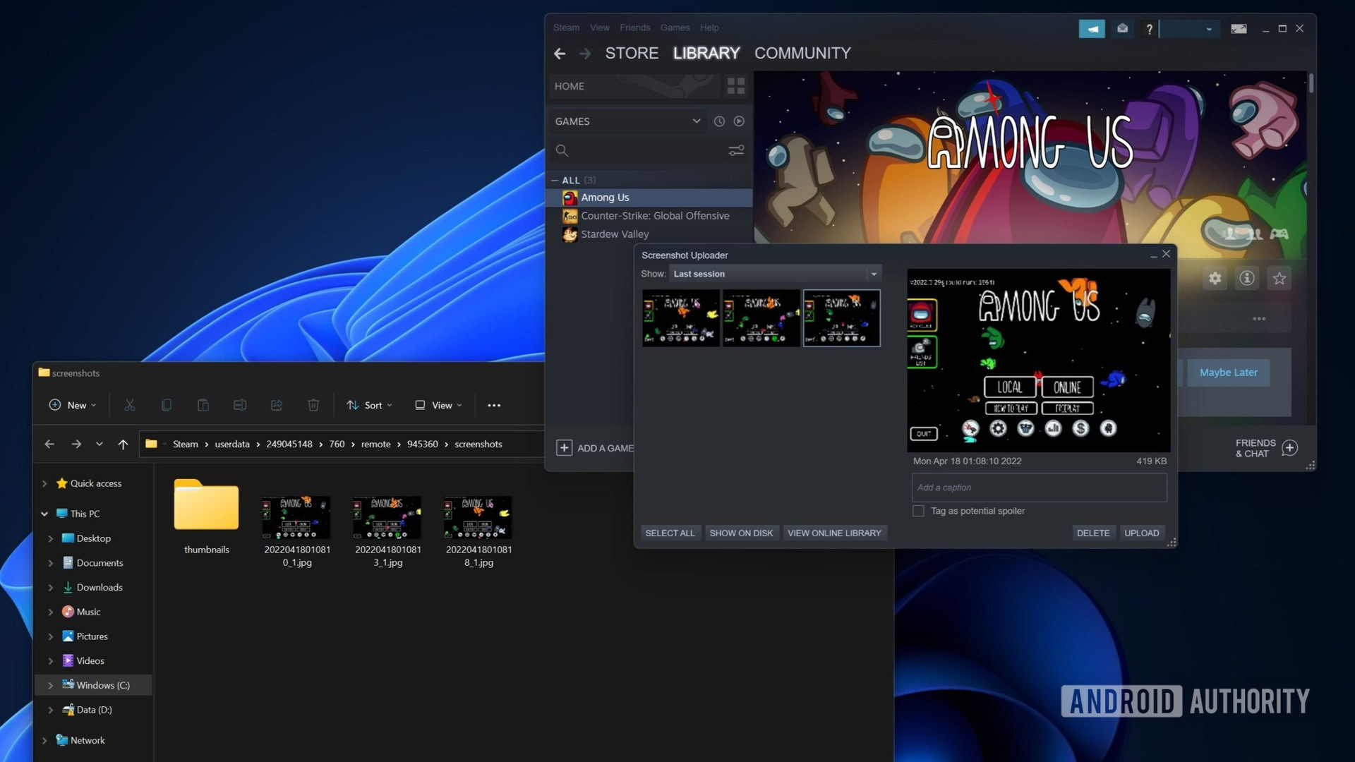1355x762 pixels.
Task: Open Among Us settings gear icon
Action: (x=1215, y=278)
